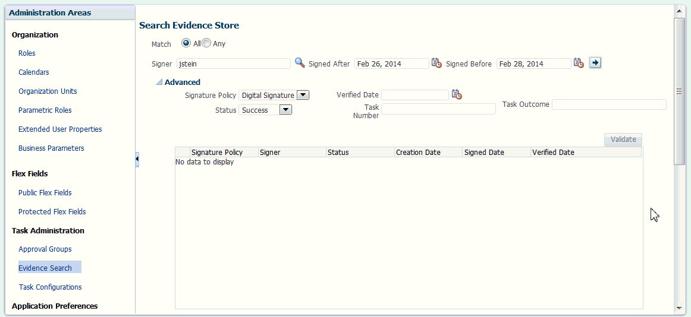Open the Signed After calendar picker
The width and height of the screenshot is (691, 317).
(x=436, y=63)
